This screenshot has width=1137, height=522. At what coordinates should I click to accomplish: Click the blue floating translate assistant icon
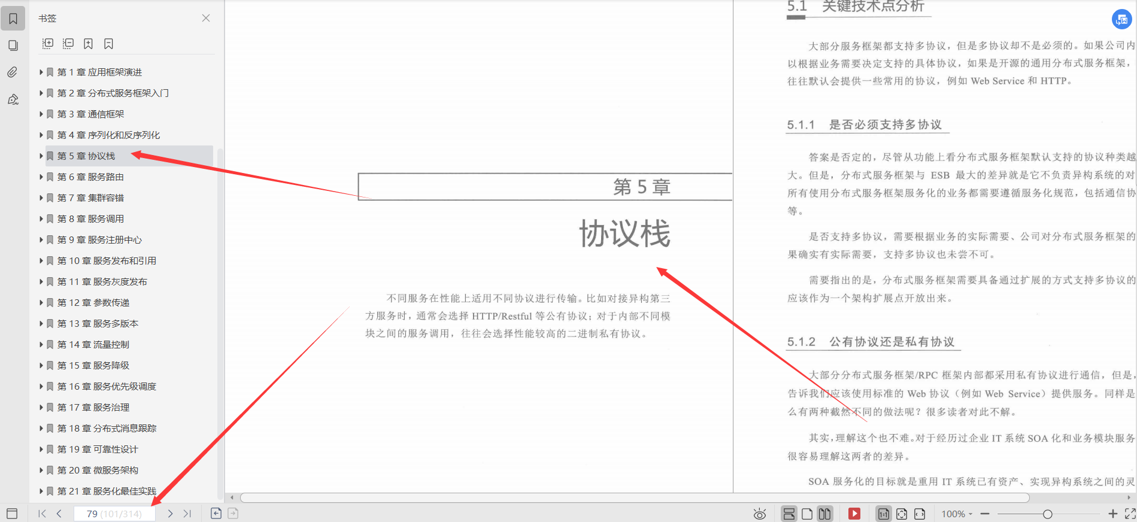tap(1121, 19)
